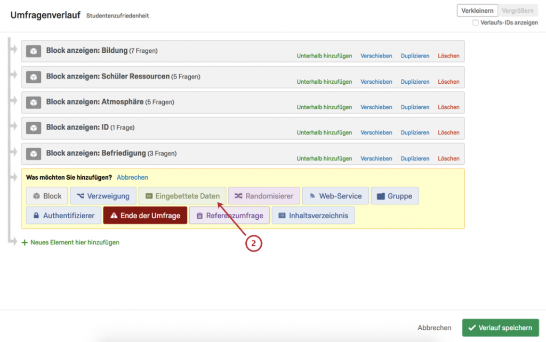This screenshot has width=546, height=342.
Task: Click the cube icon of Bildung block
Action: click(34, 51)
